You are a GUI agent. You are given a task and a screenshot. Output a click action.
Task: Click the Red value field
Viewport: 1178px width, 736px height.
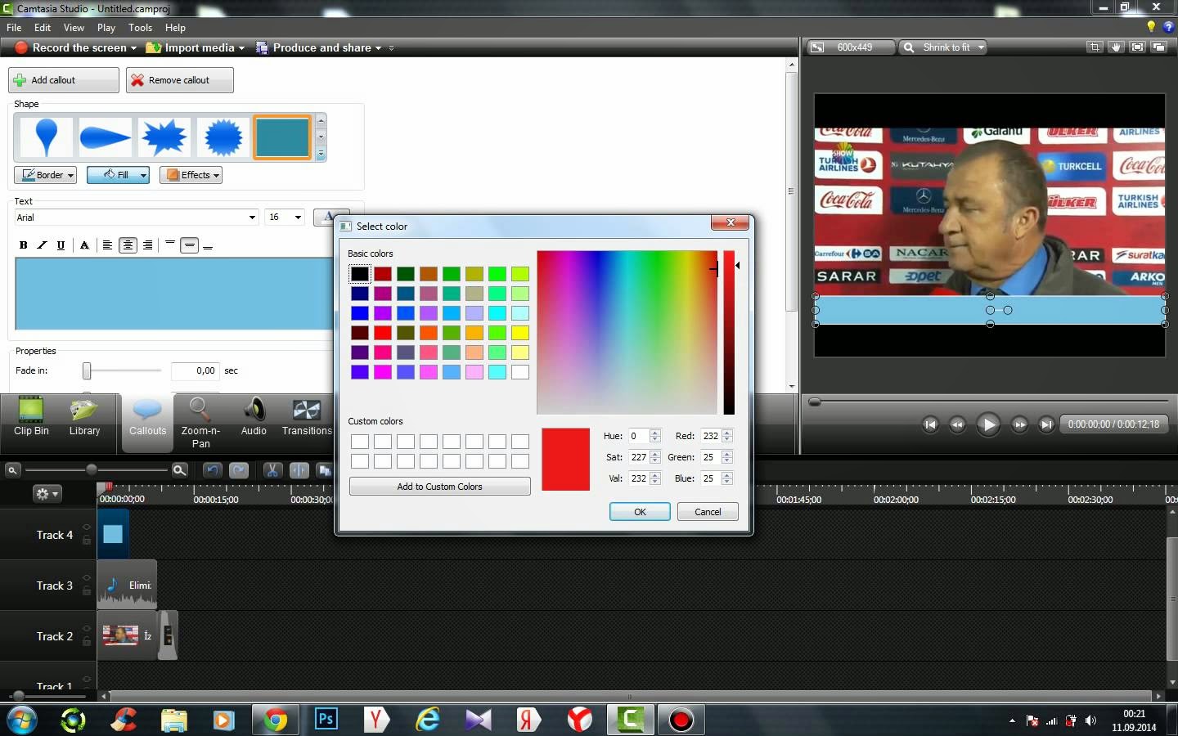(710, 436)
